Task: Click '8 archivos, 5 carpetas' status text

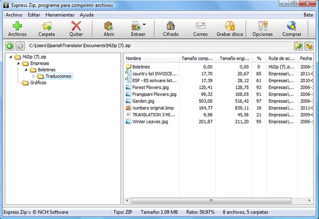Action: [245, 212]
